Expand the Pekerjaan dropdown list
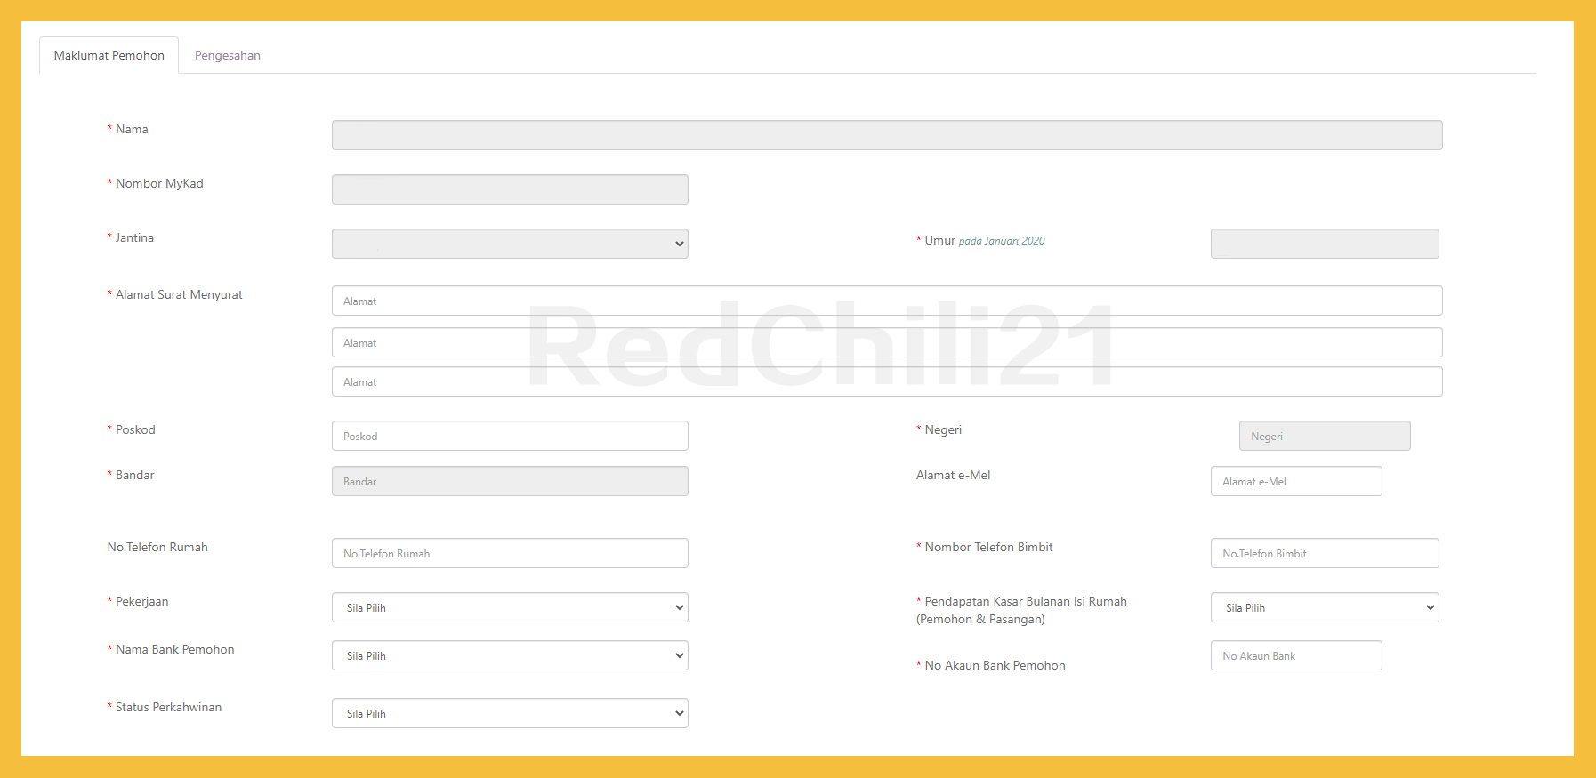Screen dimensions: 1596x778 510,607
